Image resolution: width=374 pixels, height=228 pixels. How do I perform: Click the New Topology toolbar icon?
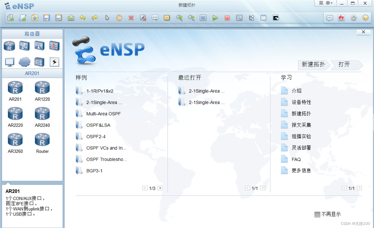[x=10, y=18]
